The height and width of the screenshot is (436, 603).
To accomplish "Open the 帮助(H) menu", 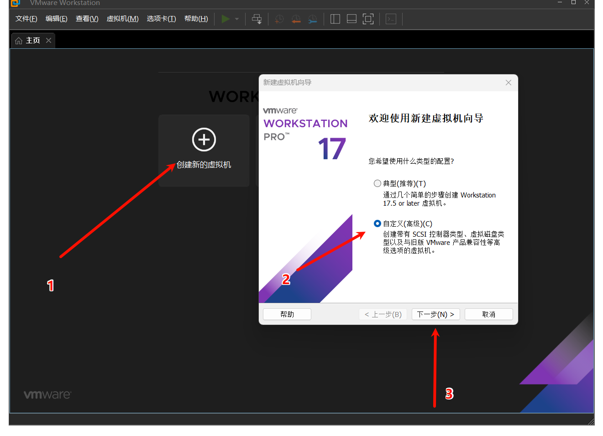I will pos(196,19).
